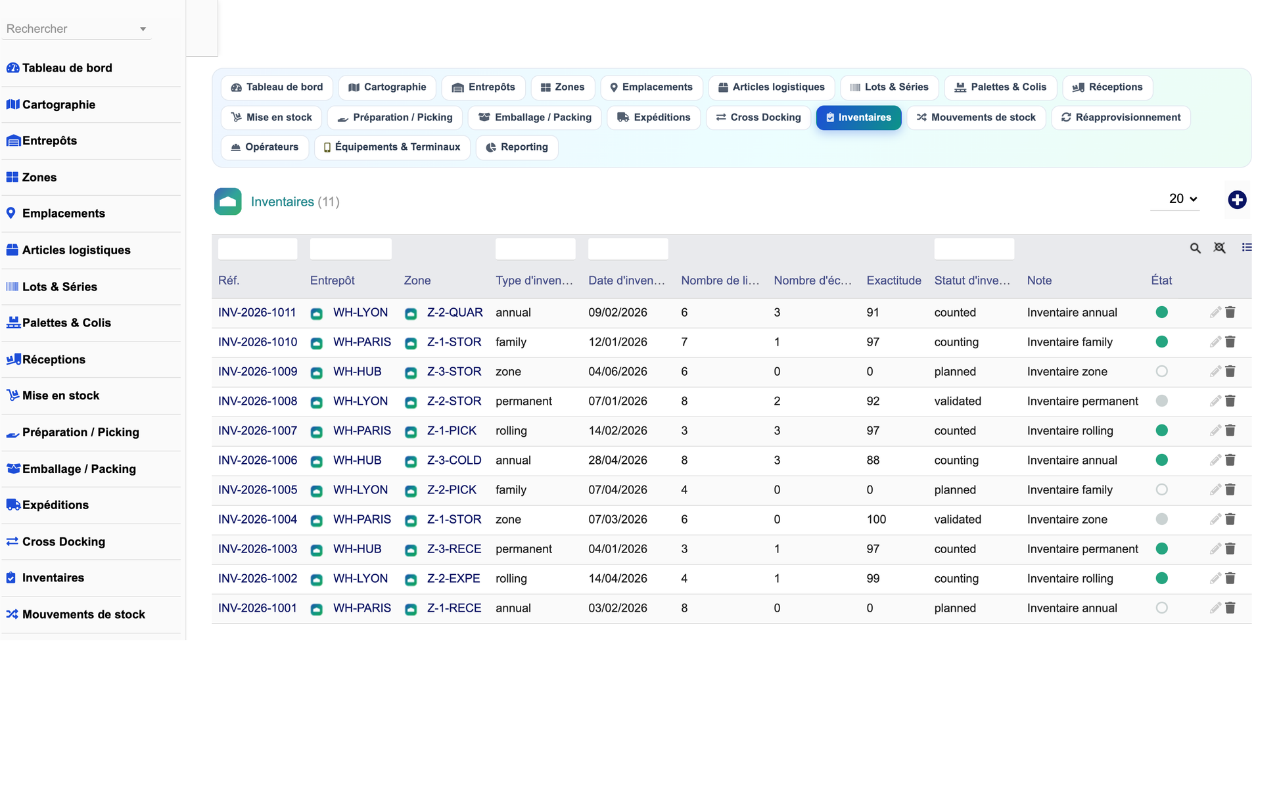Toggle gray state dot for INV-2026-1008
The width and height of the screenshot is (1279, 791).
pos(1161,401)
